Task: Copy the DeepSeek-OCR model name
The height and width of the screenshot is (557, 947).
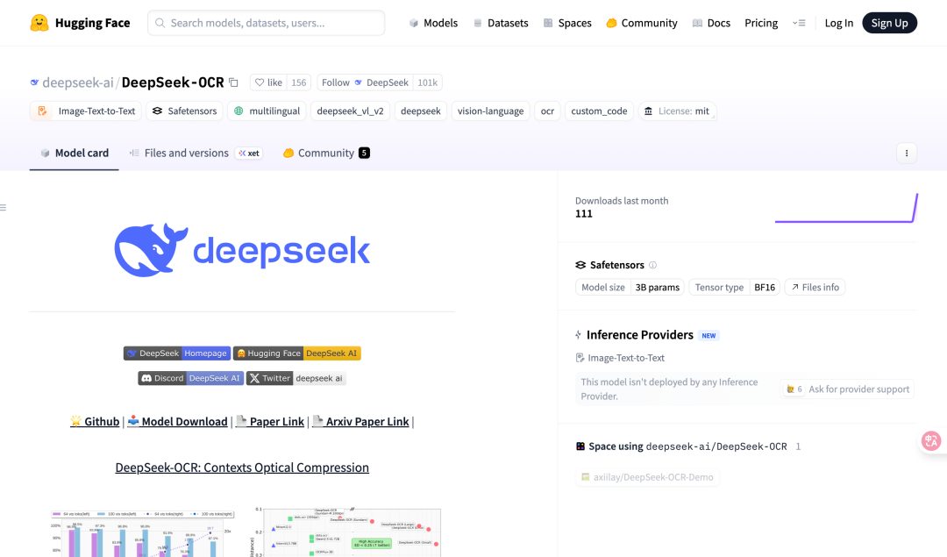Action: [232, 81]
